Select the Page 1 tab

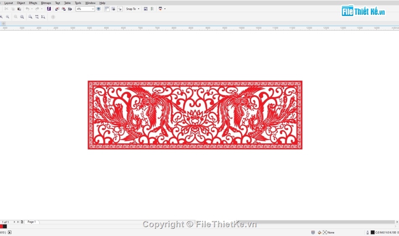31,222
